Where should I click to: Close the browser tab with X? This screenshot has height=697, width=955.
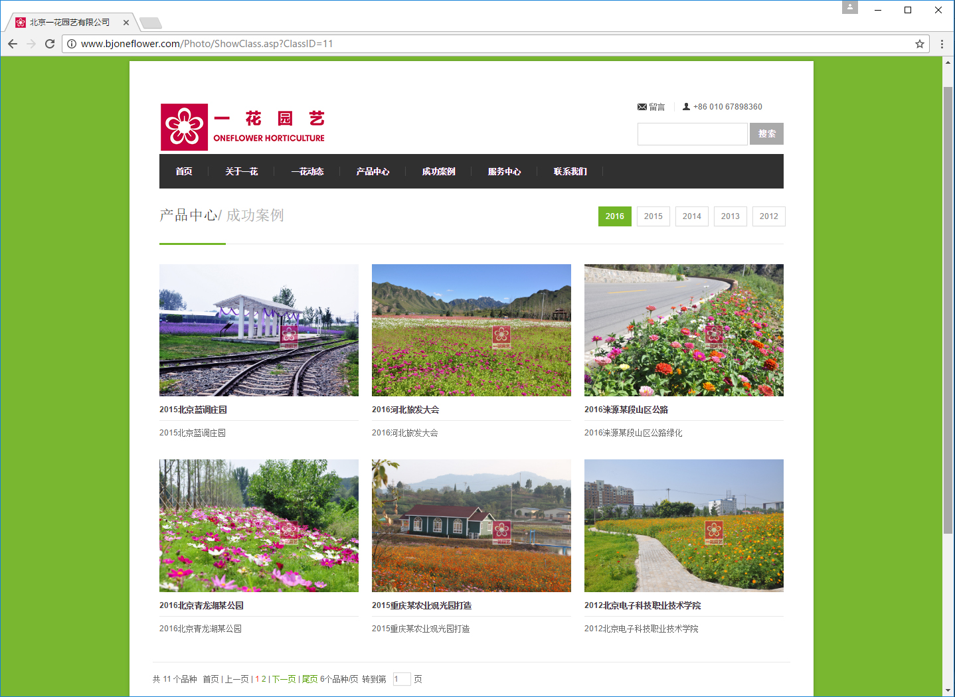[126, 23]
